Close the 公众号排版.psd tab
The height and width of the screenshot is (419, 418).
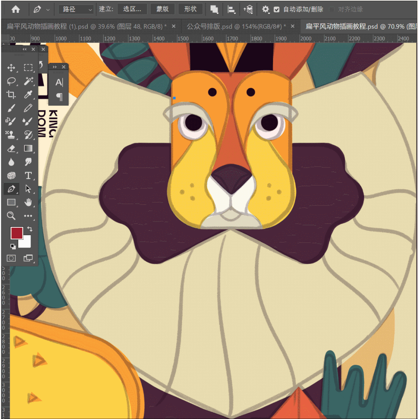(292, 26)
